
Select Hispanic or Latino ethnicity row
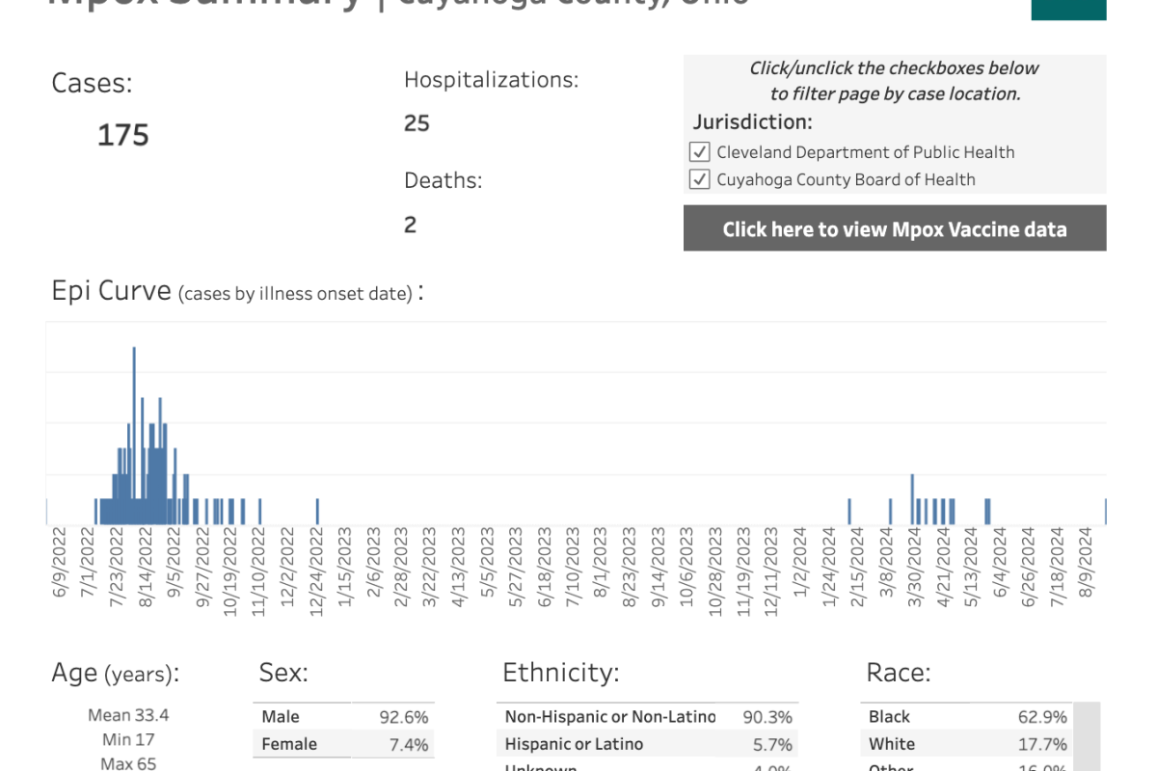(x=648, y=744)
